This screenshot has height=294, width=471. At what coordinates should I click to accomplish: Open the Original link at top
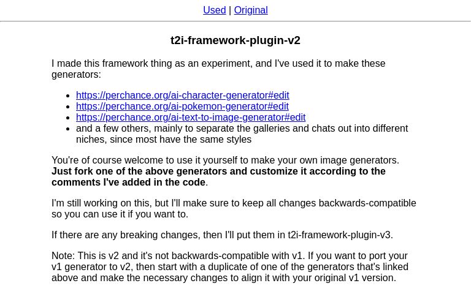[250, 10]
